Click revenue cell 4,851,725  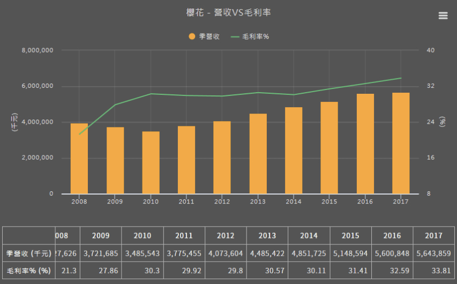309,253
